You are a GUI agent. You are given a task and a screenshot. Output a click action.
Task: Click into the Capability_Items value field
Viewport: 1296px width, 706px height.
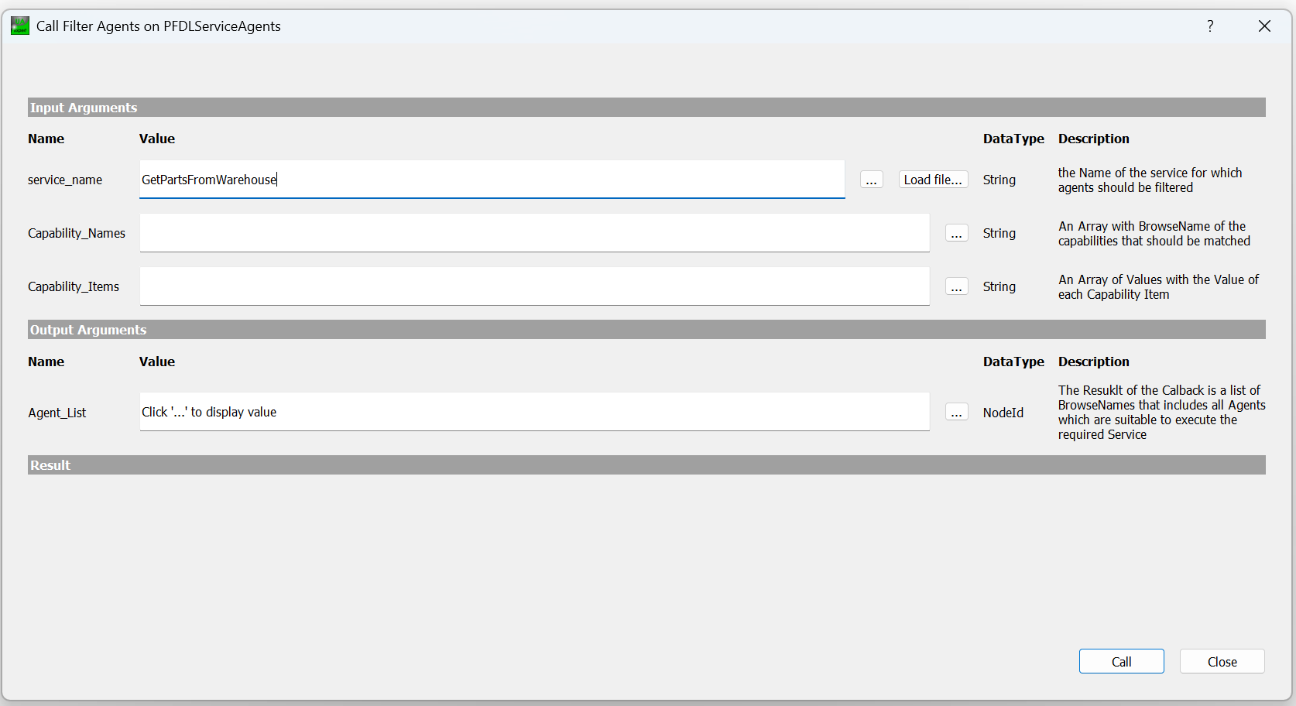pyautogui.click(x=534, y=286)
